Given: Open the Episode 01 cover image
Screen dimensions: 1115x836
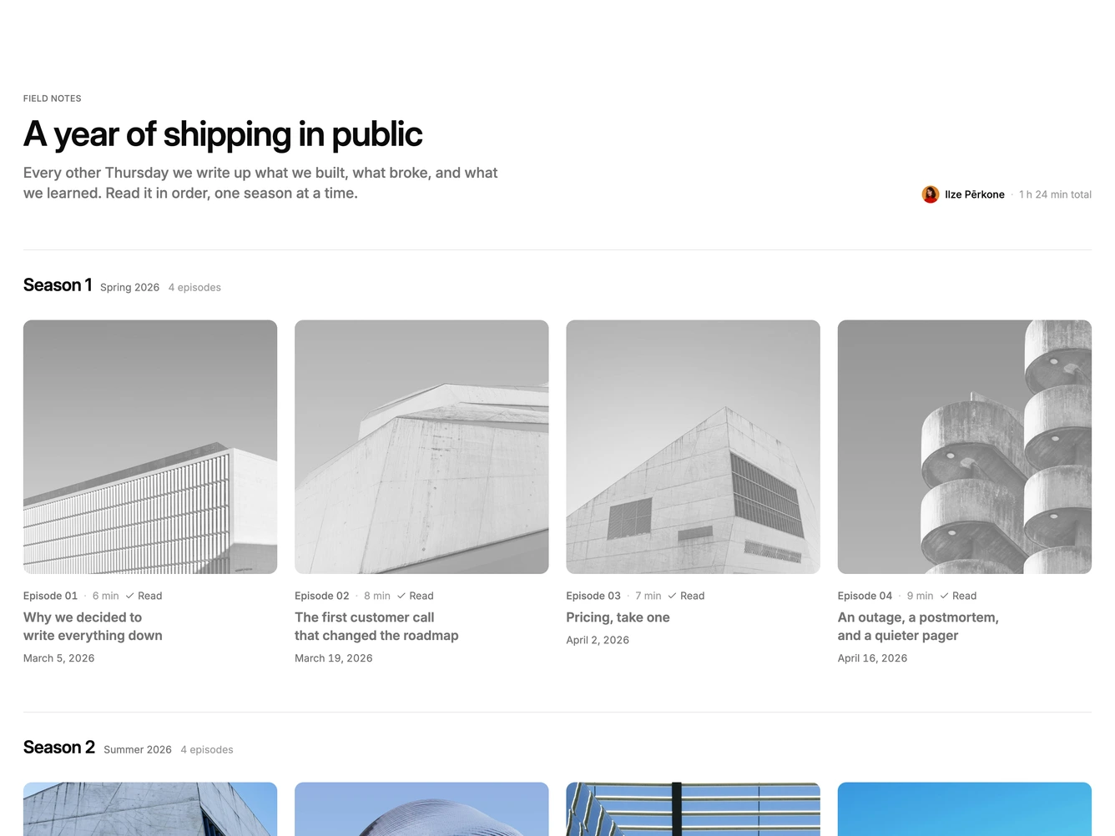Looking at the screenshot, I should pyautogui.click(x=150, y=447).
